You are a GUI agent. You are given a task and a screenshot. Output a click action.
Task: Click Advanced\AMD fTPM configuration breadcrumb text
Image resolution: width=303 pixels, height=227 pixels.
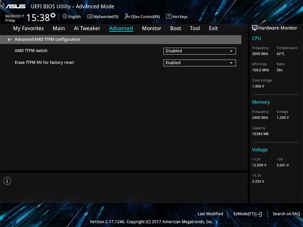[x=47, y=40]
